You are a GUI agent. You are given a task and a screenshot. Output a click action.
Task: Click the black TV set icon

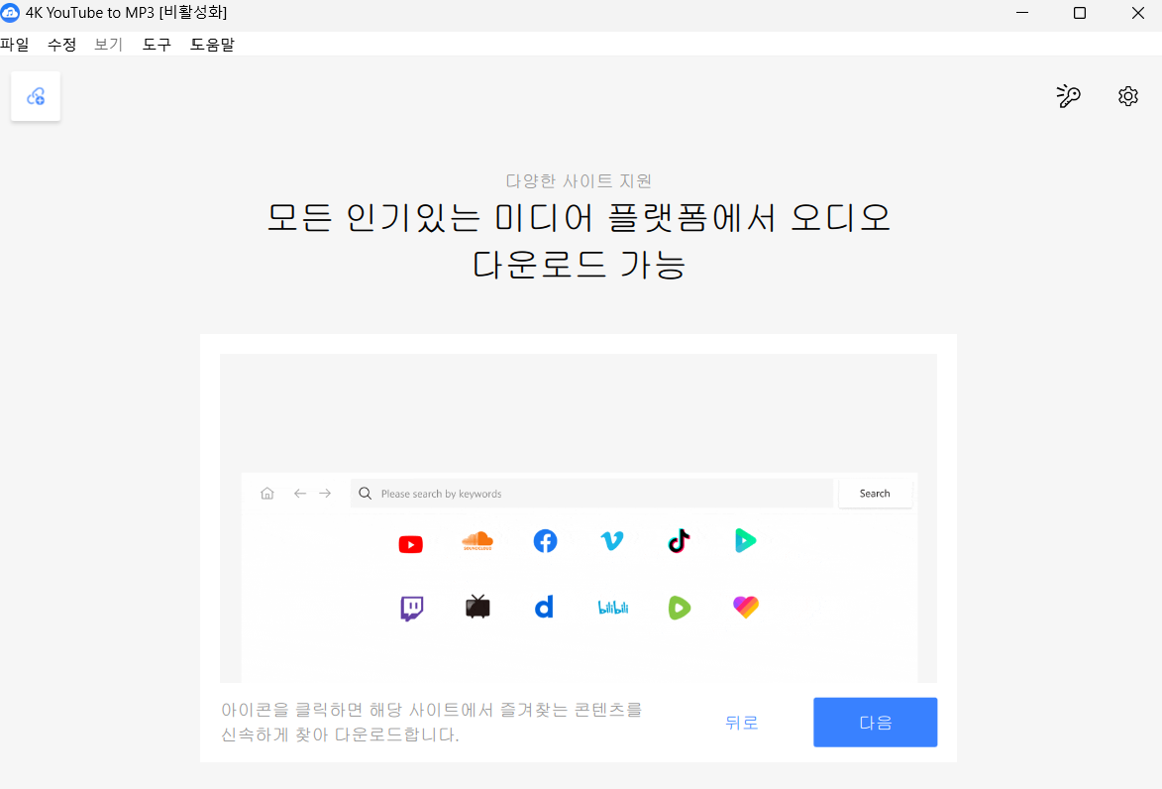click(x=478, y=607)
